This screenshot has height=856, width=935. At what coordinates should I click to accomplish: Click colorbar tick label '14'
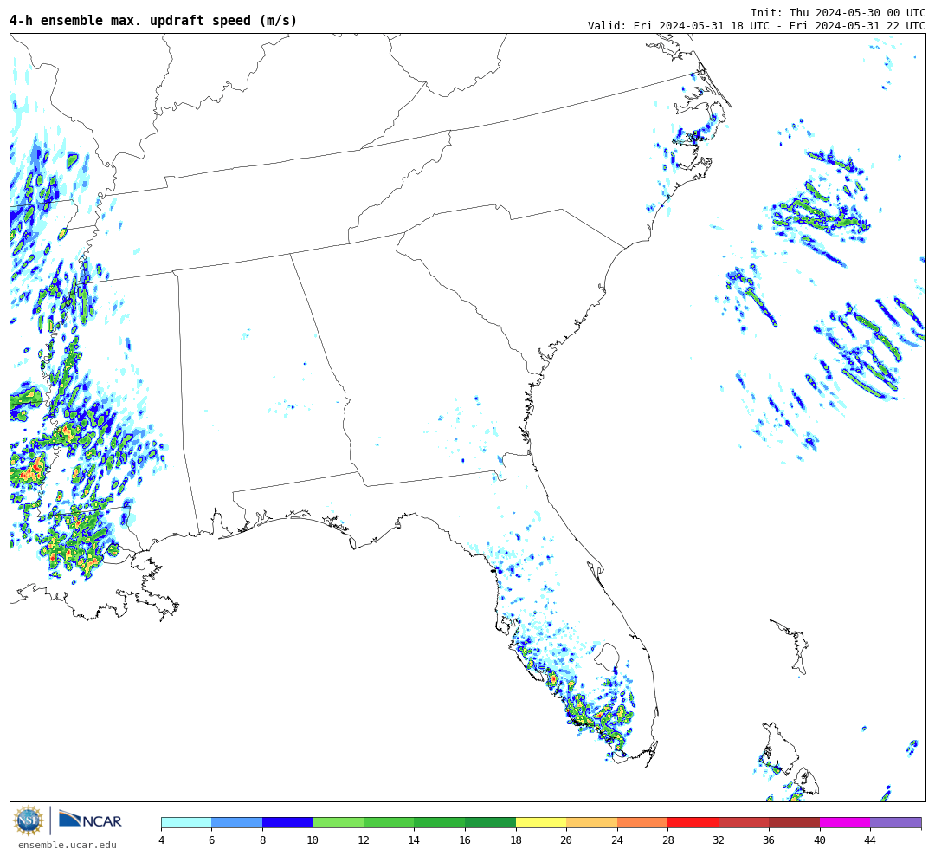click(x=414, y=840)
